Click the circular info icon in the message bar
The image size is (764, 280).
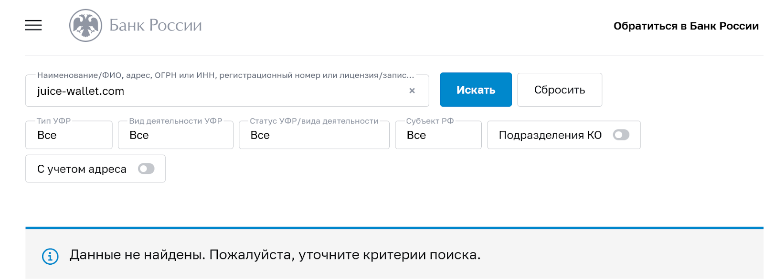[x=49, y=256]
